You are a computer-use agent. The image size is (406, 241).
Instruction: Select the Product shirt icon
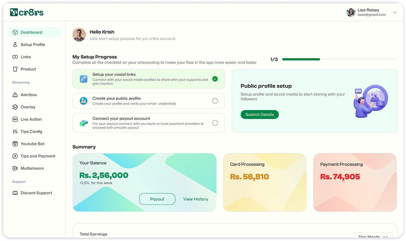(x=15, y=69)
